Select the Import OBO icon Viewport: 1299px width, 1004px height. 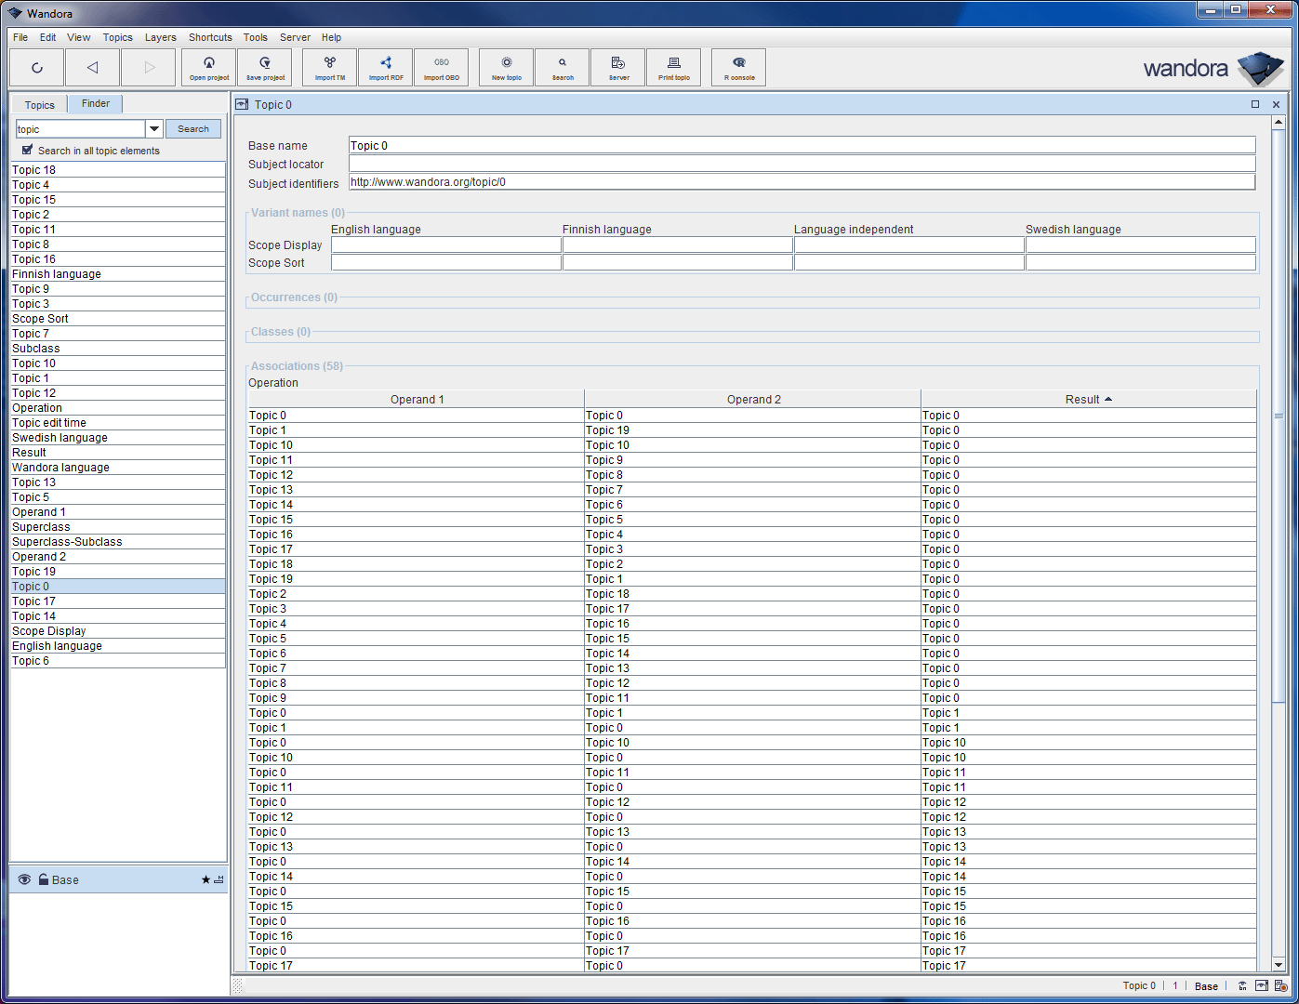pos(442,66)
